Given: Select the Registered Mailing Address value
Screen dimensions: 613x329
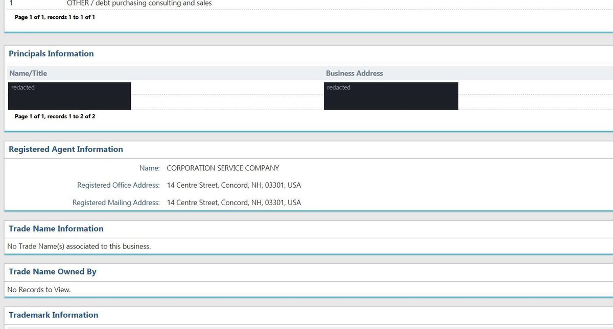Looking at the screenshot, I should pyautogui.click(x=234, y=203).
